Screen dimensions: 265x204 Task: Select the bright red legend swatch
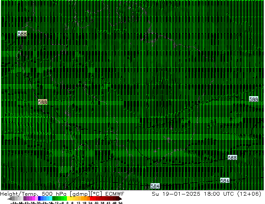click(91, 199)
